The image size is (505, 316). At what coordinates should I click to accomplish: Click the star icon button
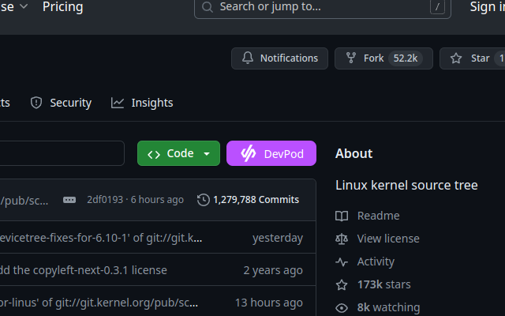point(456,58)
